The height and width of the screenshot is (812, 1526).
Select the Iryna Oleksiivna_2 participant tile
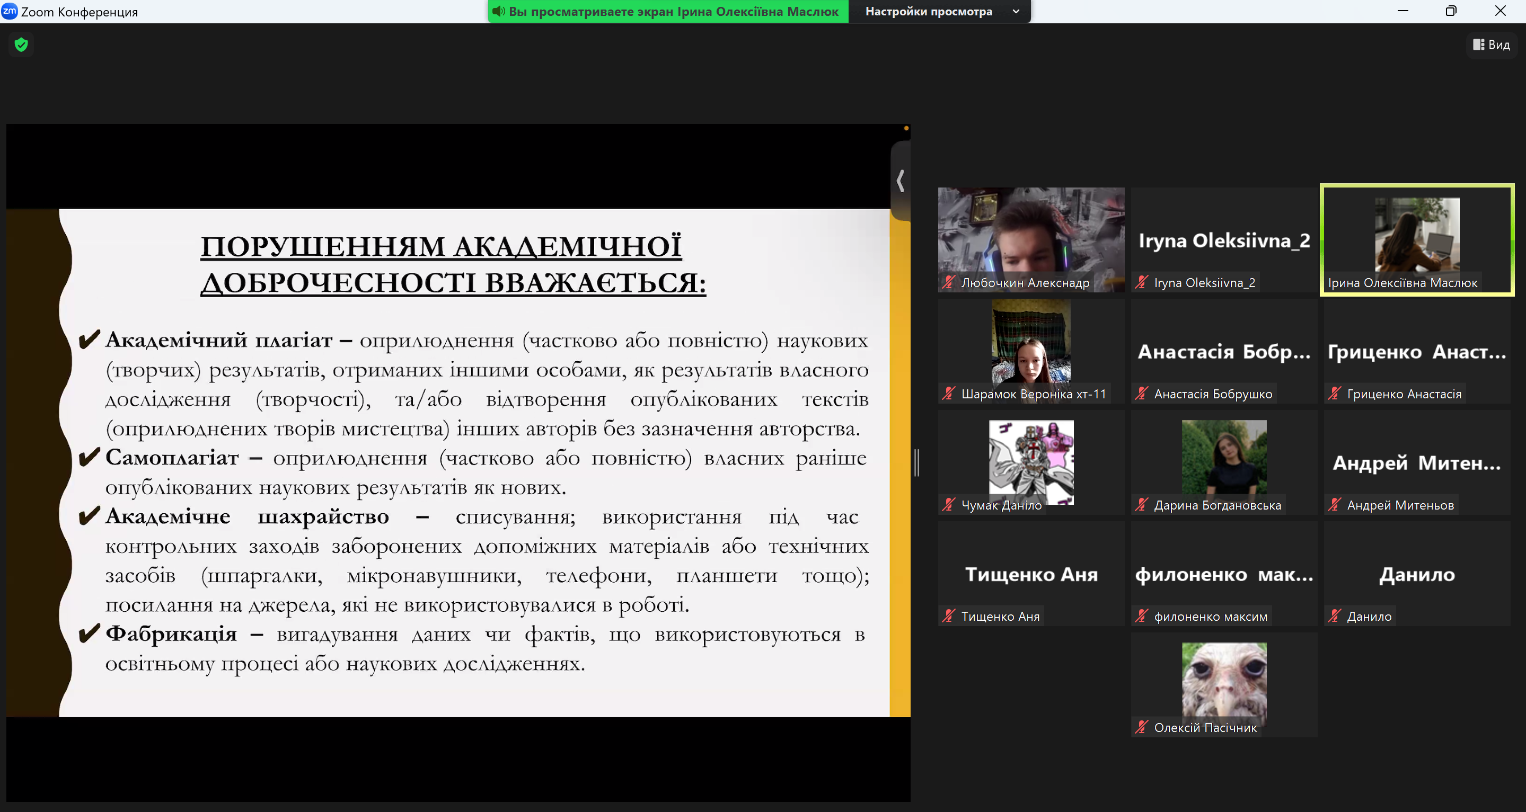point(1224,239)
